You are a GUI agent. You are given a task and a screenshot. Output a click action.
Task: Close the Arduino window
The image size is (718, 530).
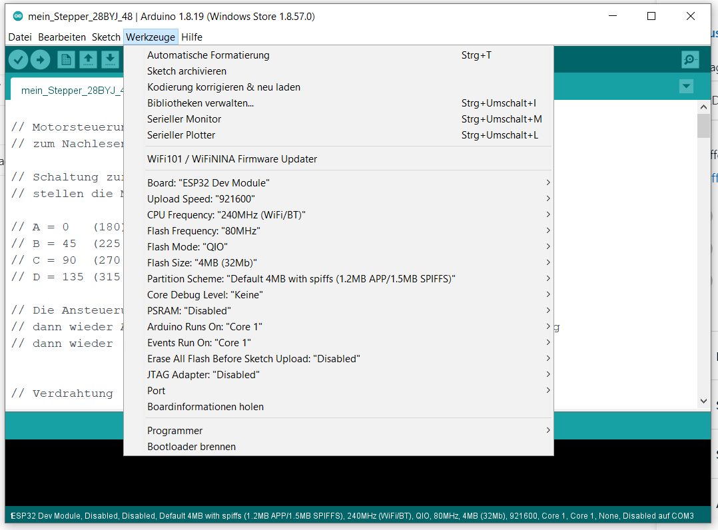(691, 17)
